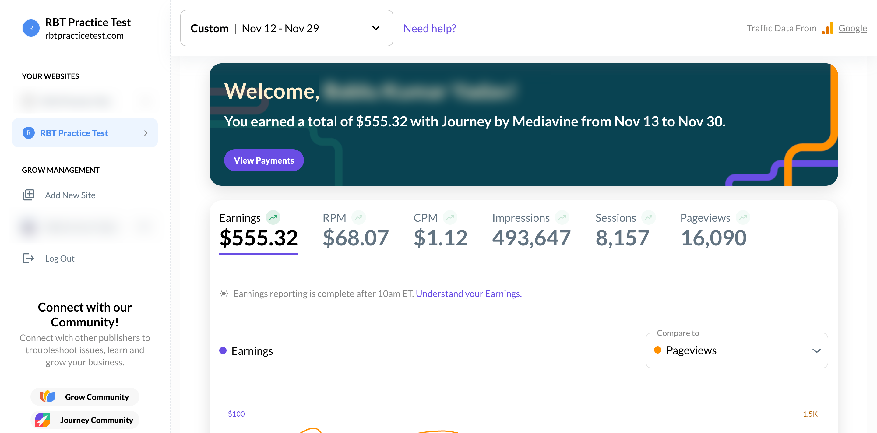Click the Sessions trend arrow icon

(x=649, y=217)
